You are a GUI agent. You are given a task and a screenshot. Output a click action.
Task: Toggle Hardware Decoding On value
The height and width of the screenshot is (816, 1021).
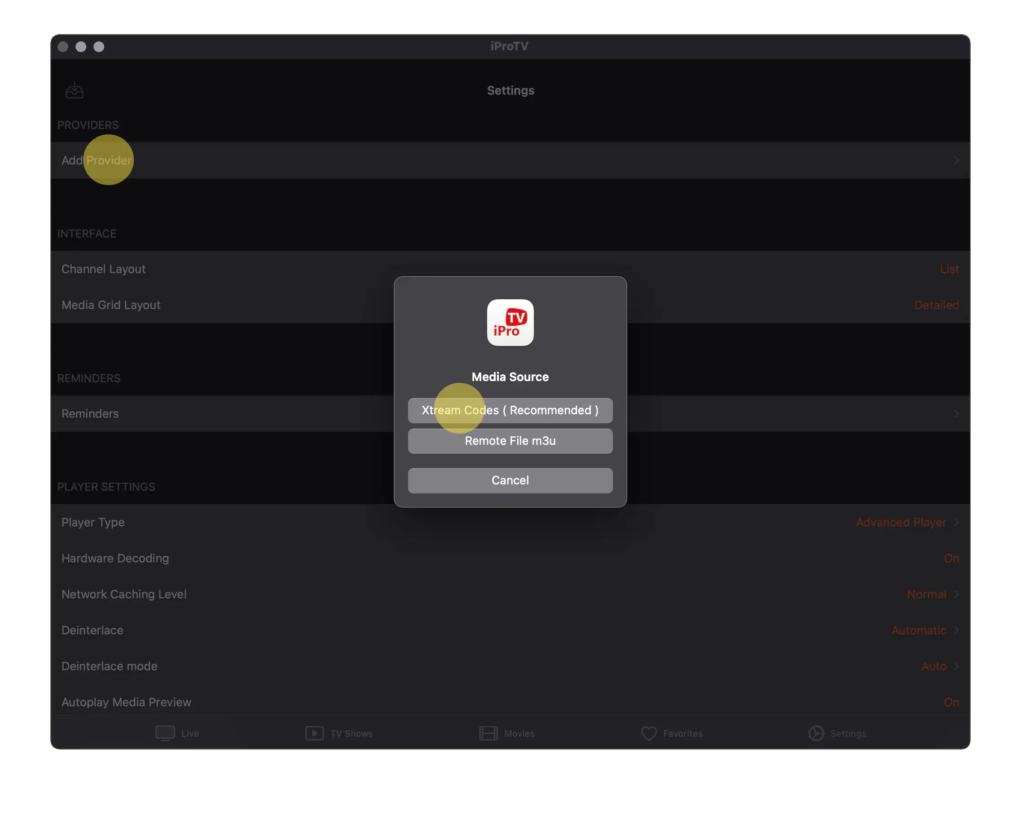[x=951, y=559]
